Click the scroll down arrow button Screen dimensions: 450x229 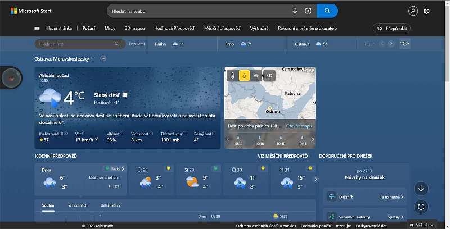421,188
